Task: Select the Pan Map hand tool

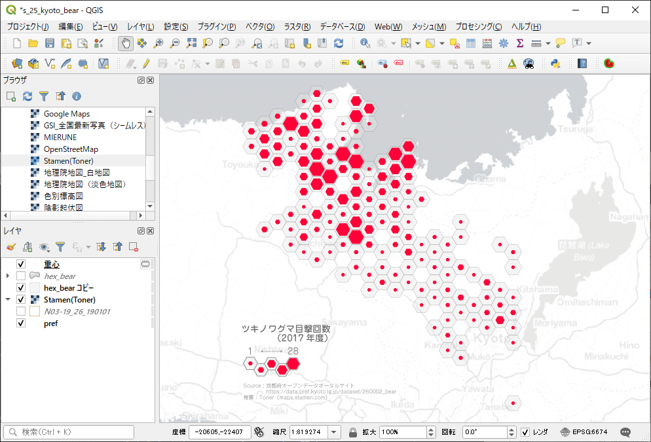Action: pos(125,43)
